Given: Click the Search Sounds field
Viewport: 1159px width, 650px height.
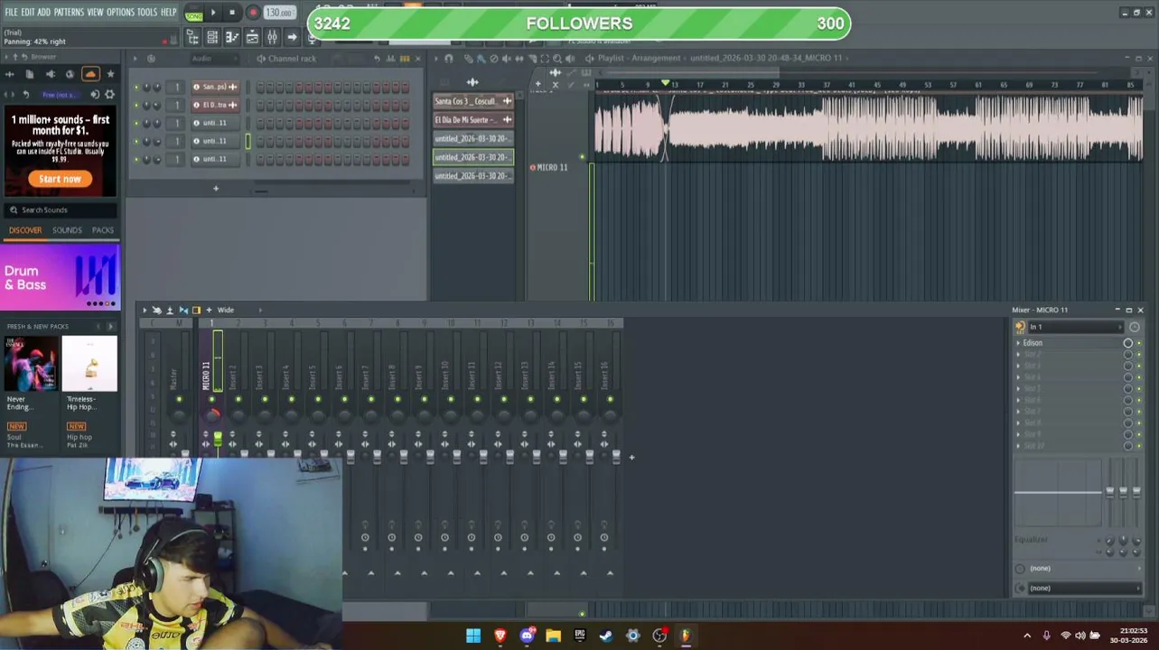Looking at the screenshot, I should pos(61,209).
